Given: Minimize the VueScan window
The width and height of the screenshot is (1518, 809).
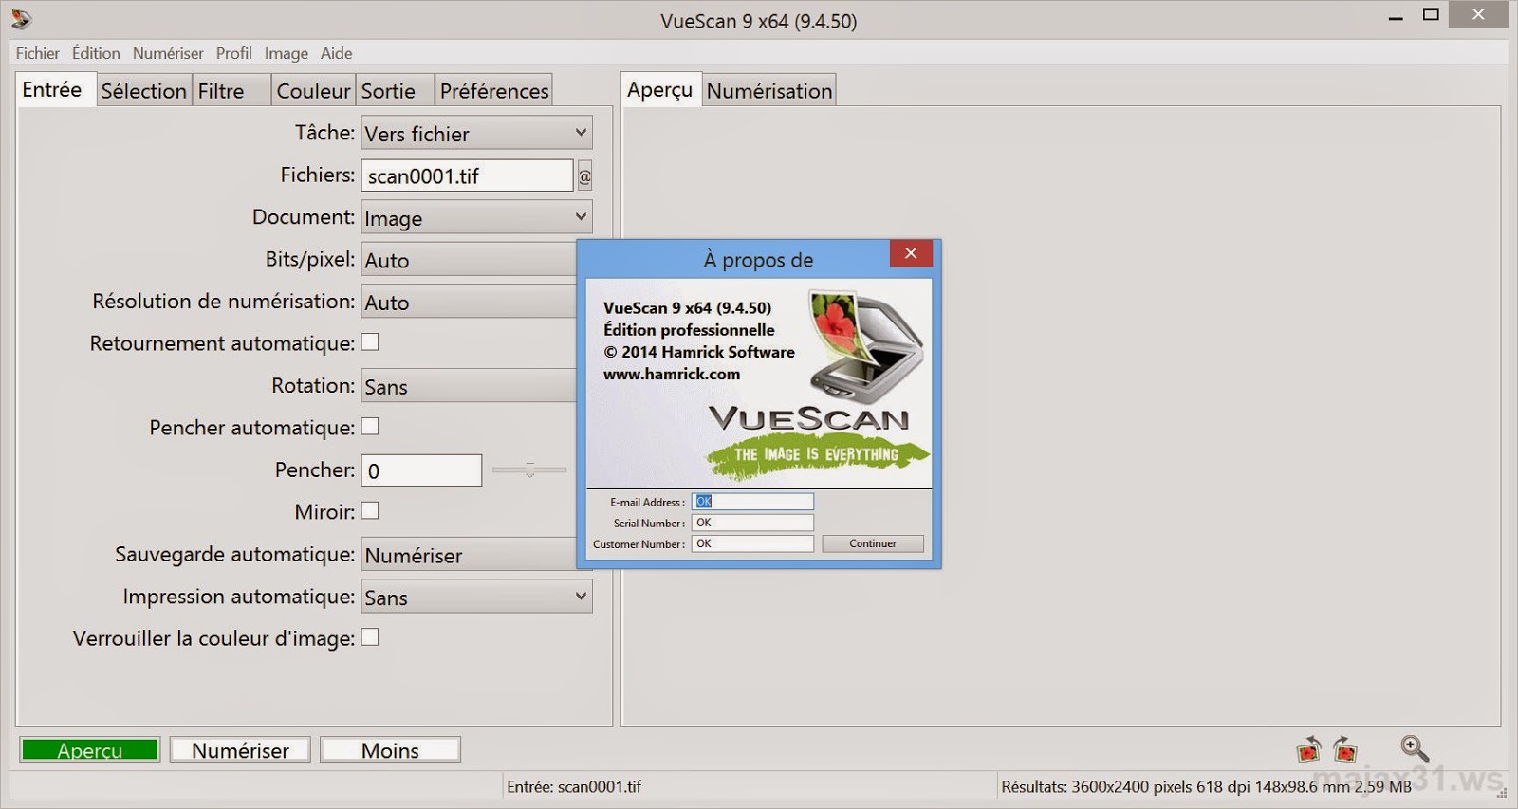Looking at the screenshot, I should click(1396, 16).
